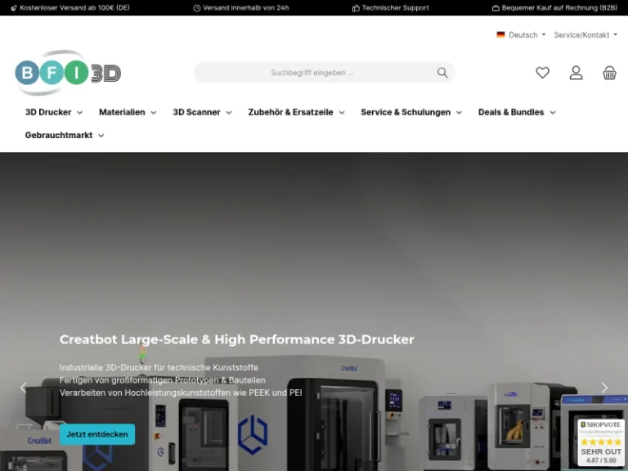Viewport: 628px width, 471px height.
Task: Click the BFI 3D logo
Action: (x=68, y=73)
